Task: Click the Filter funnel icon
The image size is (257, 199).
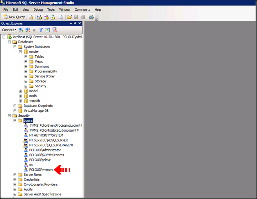Action: 41,30
